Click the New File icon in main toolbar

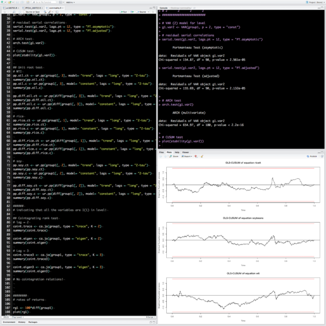[2, 2]
